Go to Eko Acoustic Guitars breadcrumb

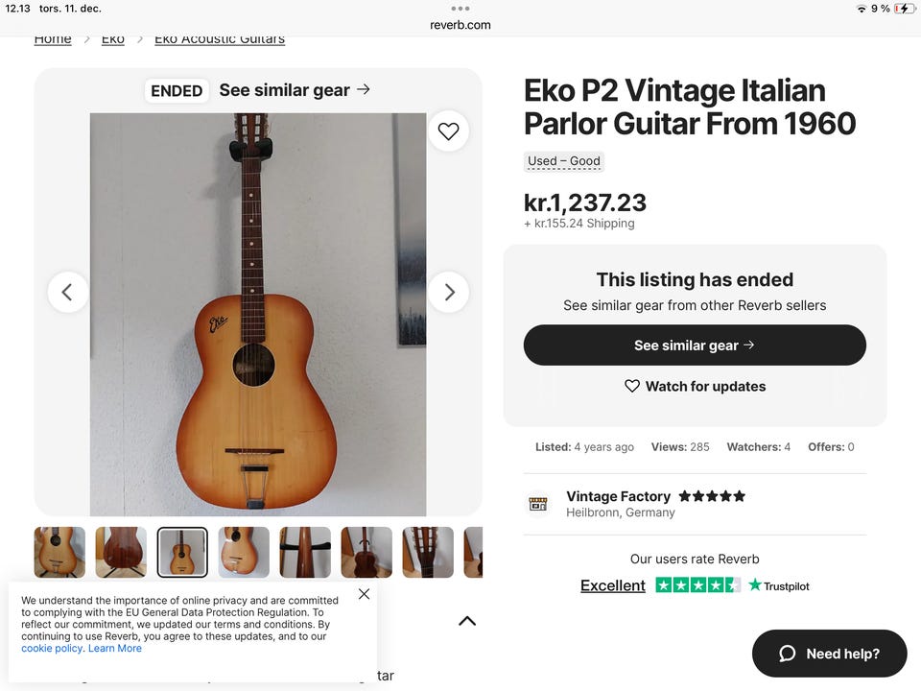pyautogui.click(x=220, y=39)
